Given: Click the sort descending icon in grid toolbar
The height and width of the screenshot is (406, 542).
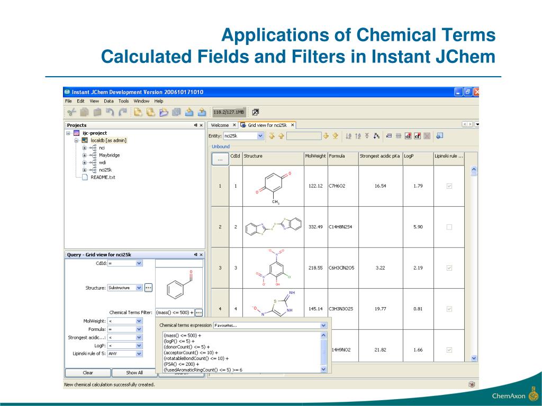Looking at the screenshot, I should pyautogui.click(x=358, y=136).
